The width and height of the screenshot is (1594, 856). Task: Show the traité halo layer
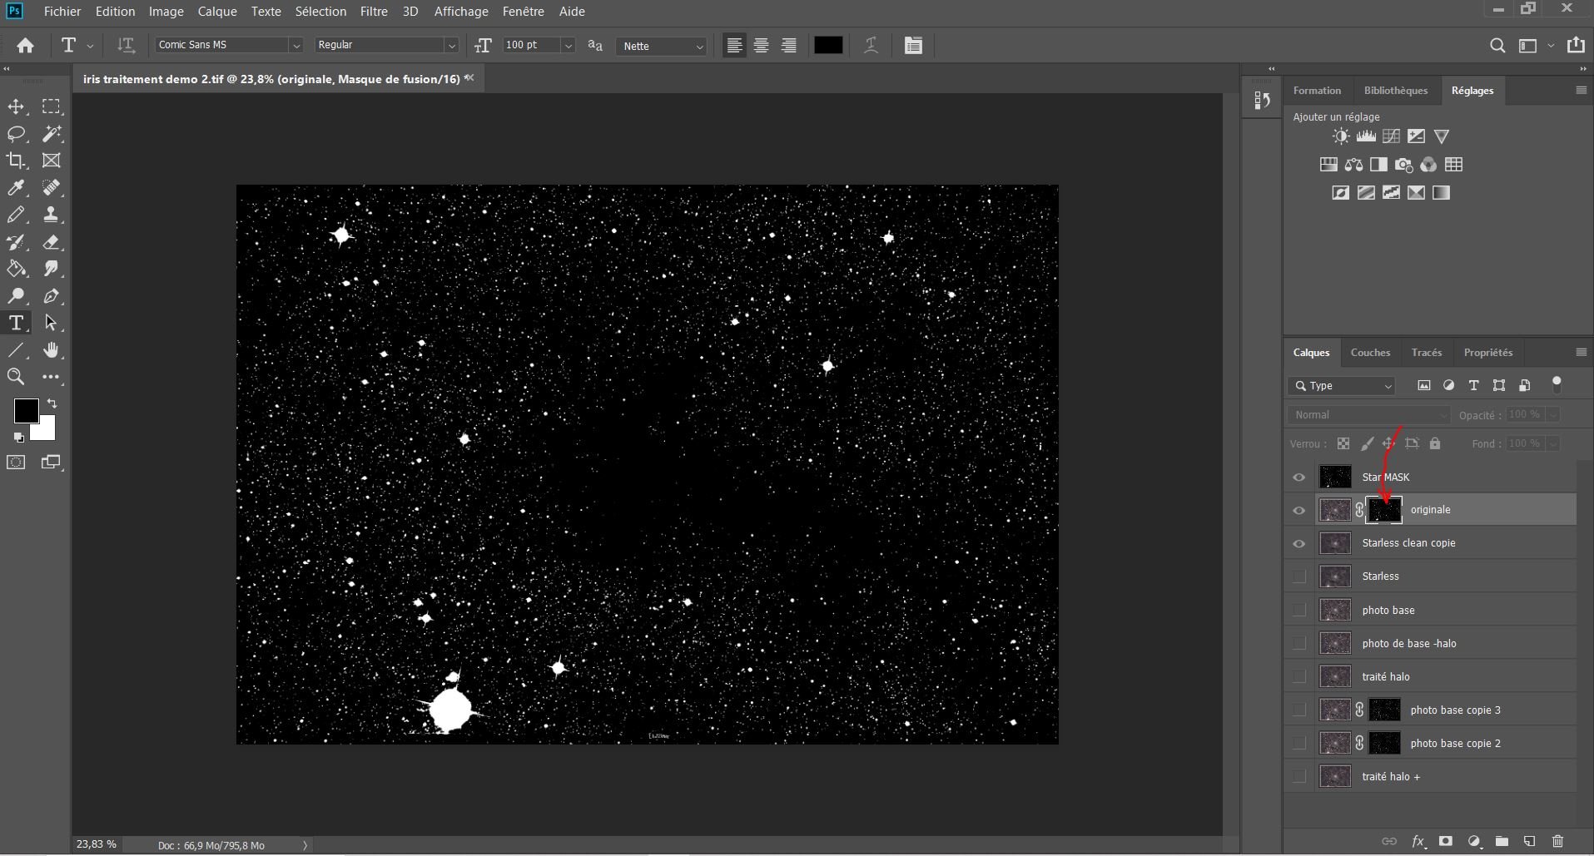[1299, 676]
